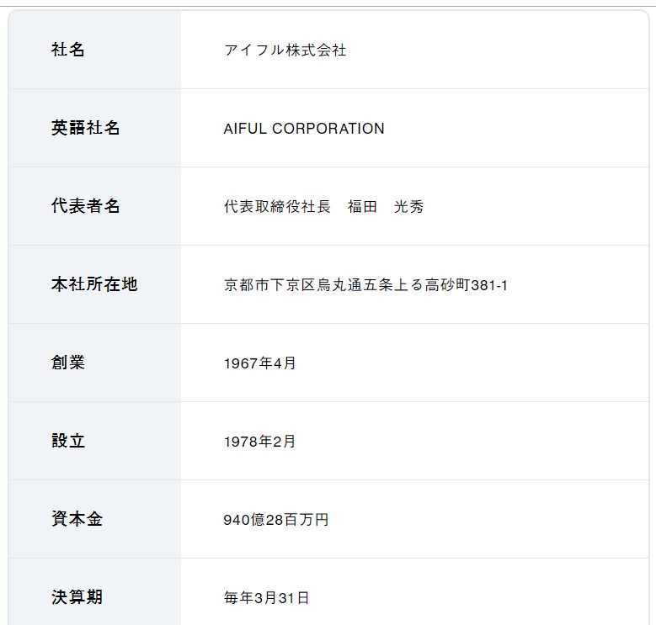Select the address 京都市下京区烏丸通五条上る高砂町381-1
Viewport: 656px width, 625px height.
point(365,285)
